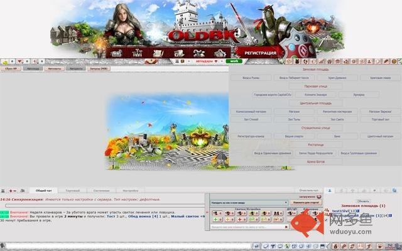
Task: Switch to the Общий чат tab
Action: tap(43, 191)
